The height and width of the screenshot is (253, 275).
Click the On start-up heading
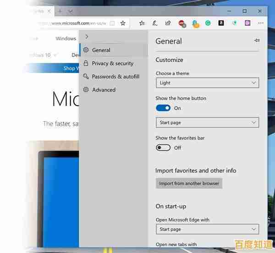[171, 206]
